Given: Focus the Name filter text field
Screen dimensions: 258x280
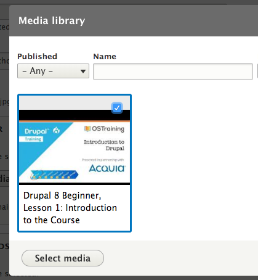Looking at the screenshot, I should click(x=173, y=72).
